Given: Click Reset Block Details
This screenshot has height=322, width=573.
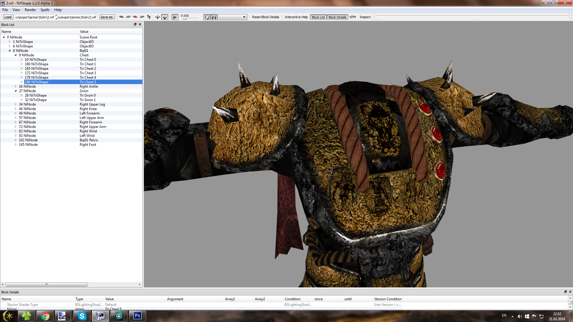Looking at the screenshot, I should (x=266, y=17).
